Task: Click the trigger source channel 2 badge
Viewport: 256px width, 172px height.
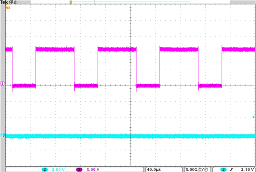Action: (223, 170)
